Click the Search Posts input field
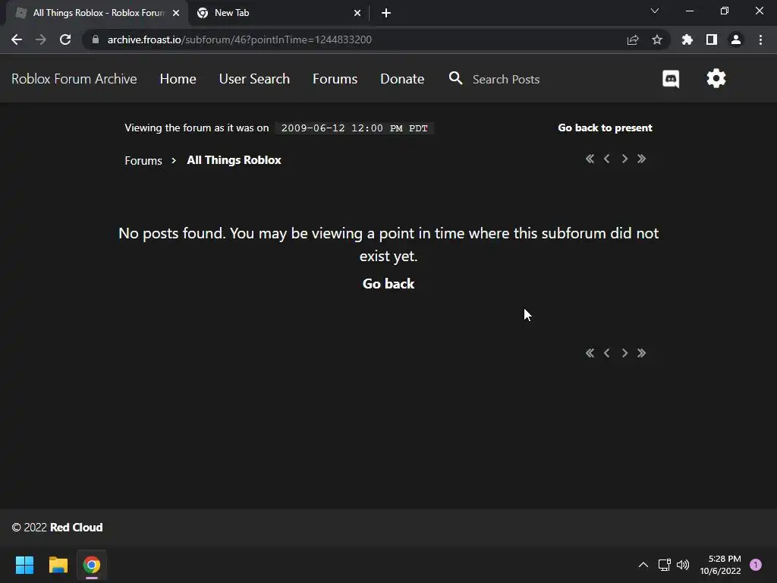777x583 pixels. (505, 79)
